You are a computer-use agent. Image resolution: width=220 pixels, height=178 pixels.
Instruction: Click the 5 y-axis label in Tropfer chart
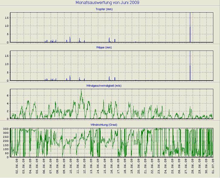pyautogui.click(x=8, y=34)
